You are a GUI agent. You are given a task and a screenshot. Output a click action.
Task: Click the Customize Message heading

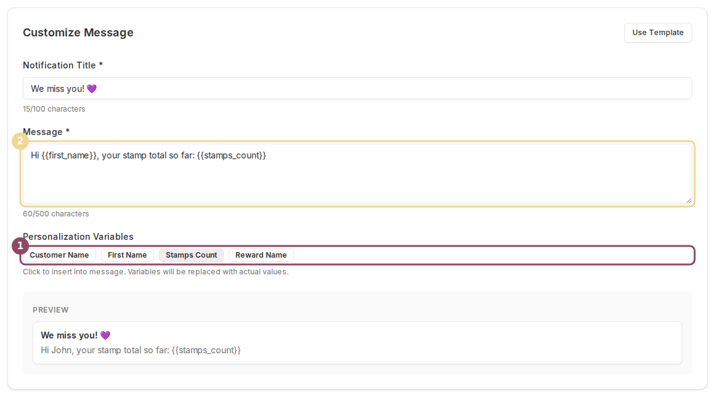coord(78,33)
